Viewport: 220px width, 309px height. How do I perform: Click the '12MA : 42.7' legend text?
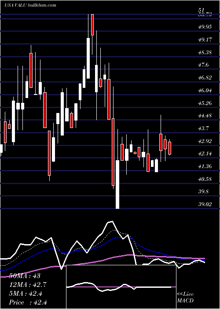[28, 285]
